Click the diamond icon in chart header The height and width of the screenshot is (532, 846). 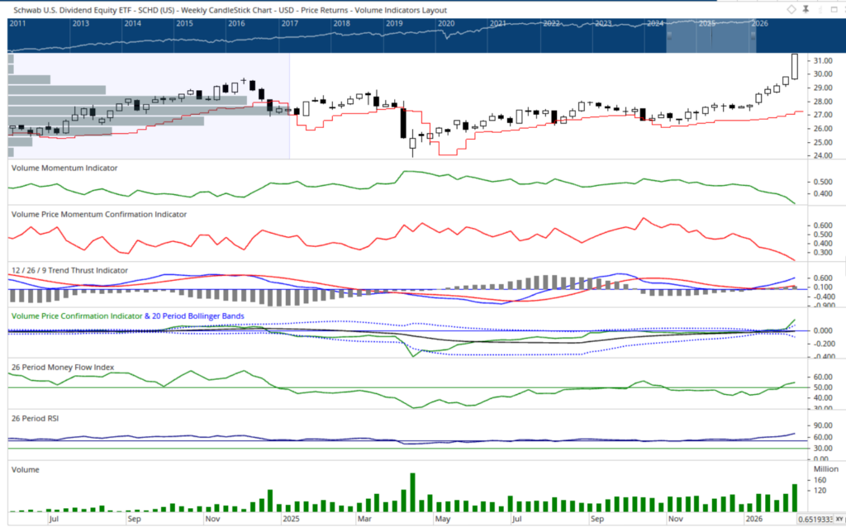pos(791,9)
